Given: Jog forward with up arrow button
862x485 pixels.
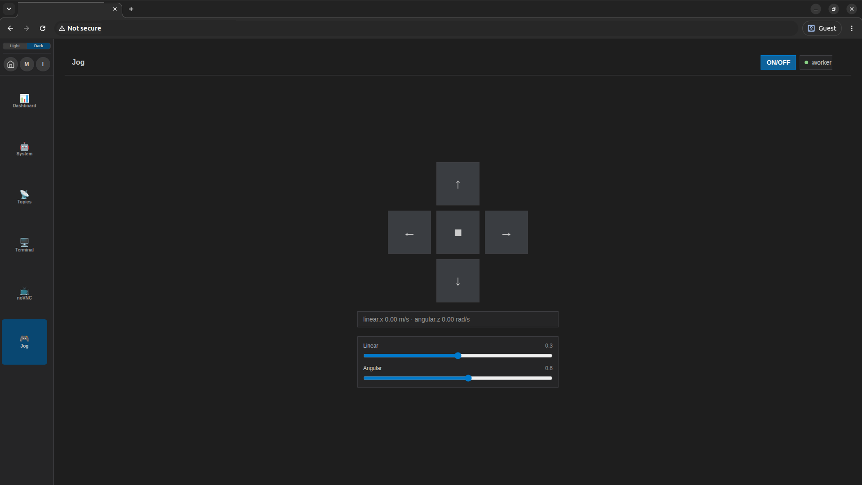Looking at the screenshot, I should point(458,184).
